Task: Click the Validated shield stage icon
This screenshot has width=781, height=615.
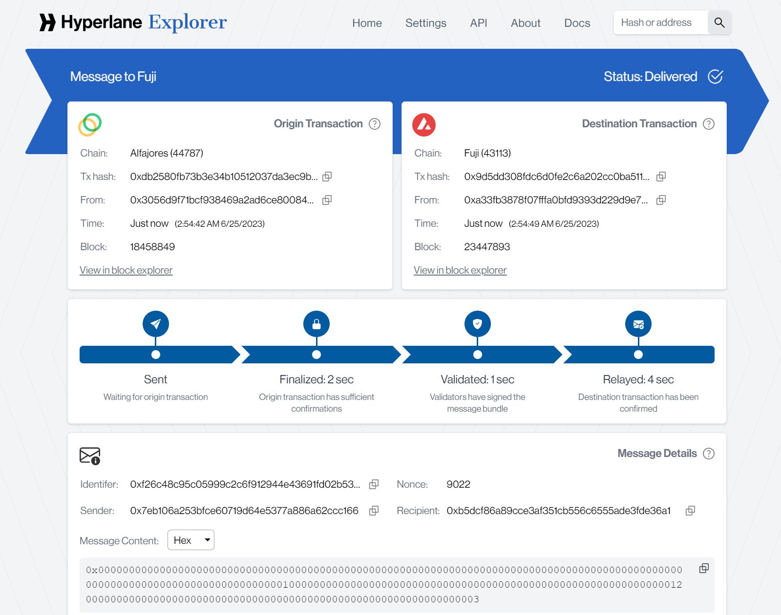Action: (478, 324)
